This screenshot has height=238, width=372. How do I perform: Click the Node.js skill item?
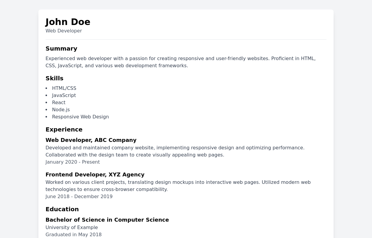[x=61, y=110]
